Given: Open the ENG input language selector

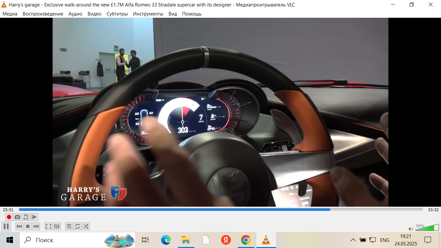Looking at the screenshot, I should click(x=385, y=240).
